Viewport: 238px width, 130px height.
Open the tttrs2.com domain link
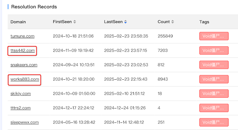21,108
